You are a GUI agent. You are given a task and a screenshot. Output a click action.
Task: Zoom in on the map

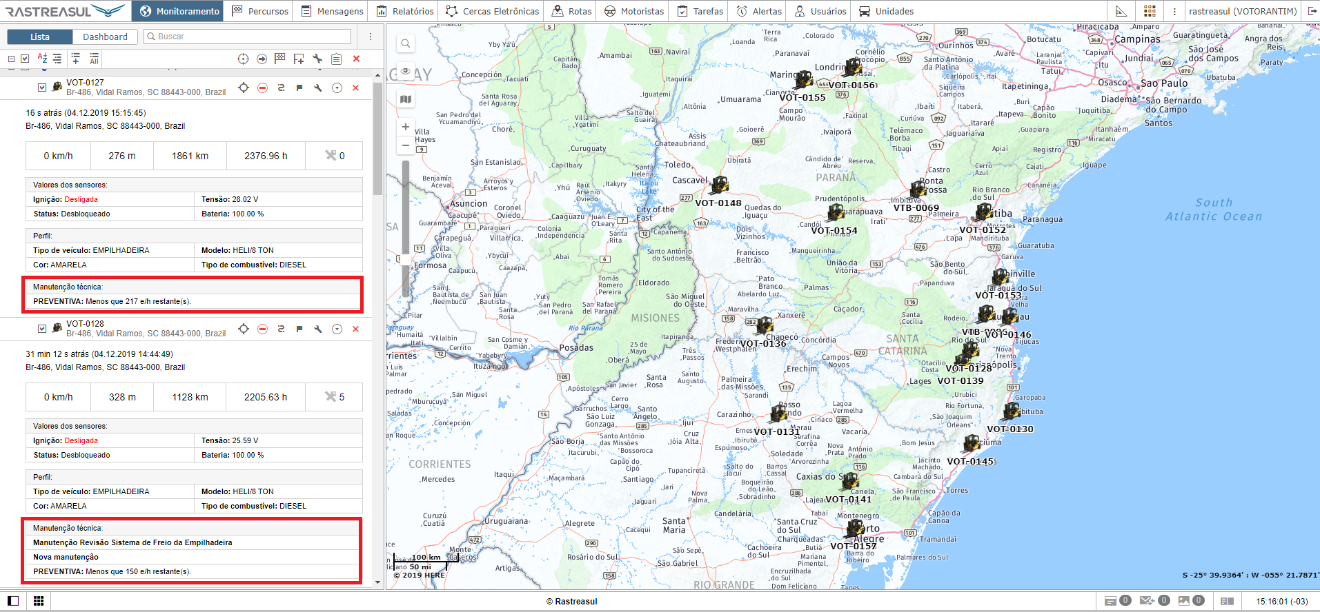tap(406, 127)
